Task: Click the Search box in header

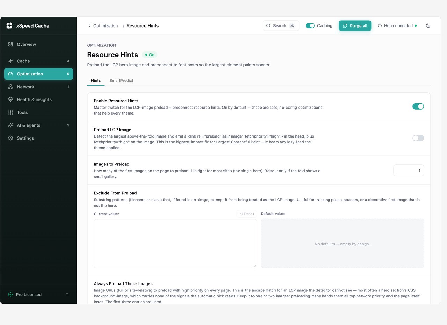Action: [x=281, y=26]
